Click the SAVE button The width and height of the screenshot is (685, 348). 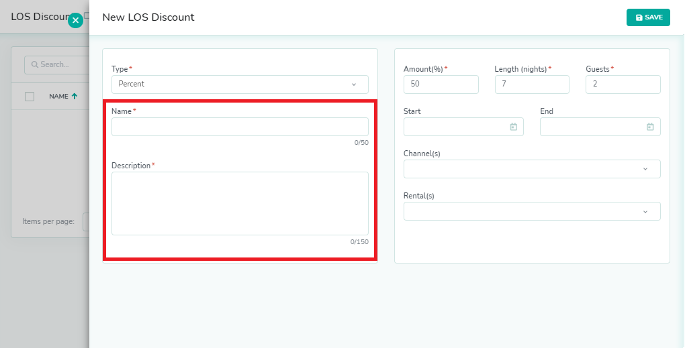648,17
